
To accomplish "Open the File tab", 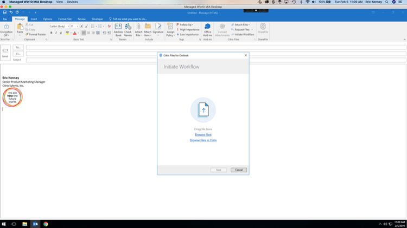I will 5,19.
